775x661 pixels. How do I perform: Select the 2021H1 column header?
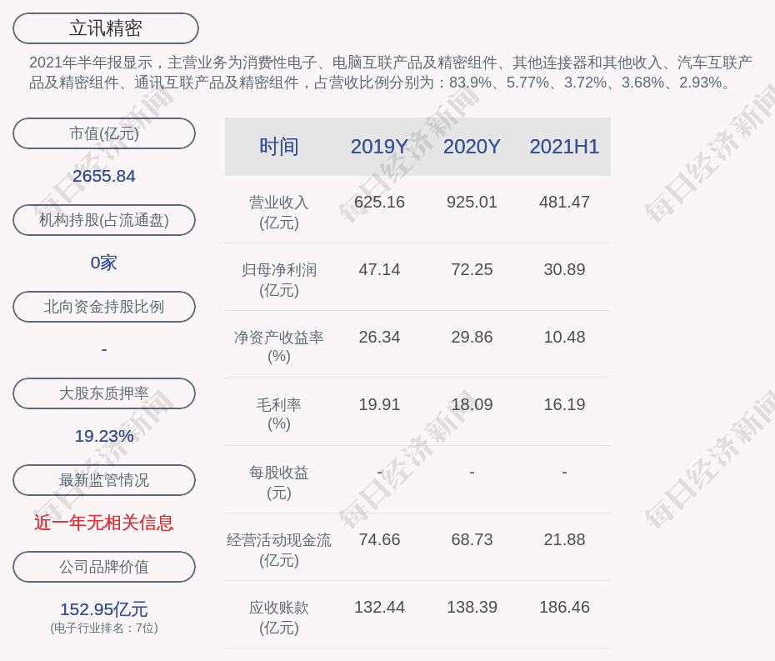tap(564, 147)
